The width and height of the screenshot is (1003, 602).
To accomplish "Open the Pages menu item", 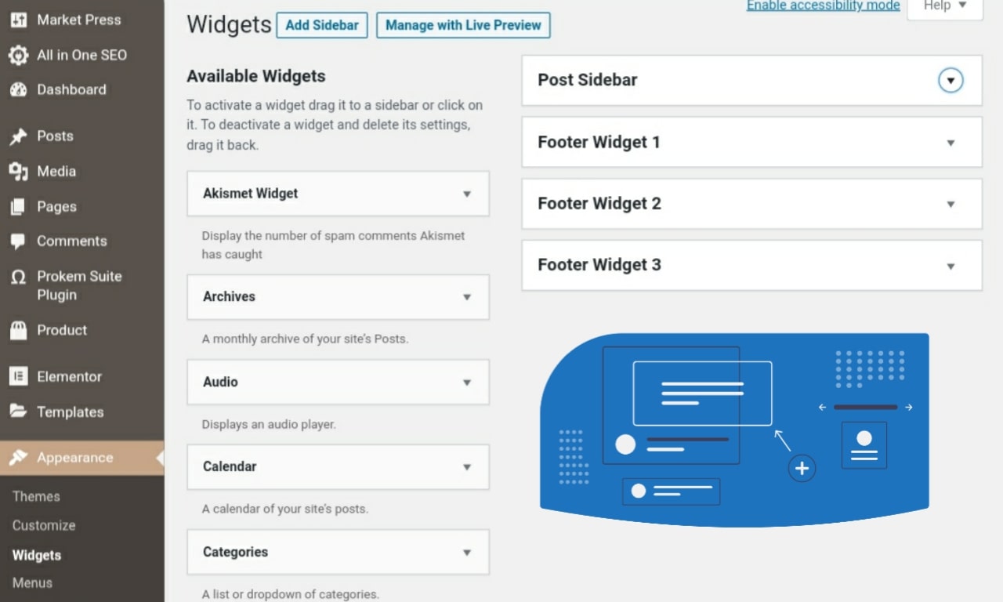I will [56, 207].
